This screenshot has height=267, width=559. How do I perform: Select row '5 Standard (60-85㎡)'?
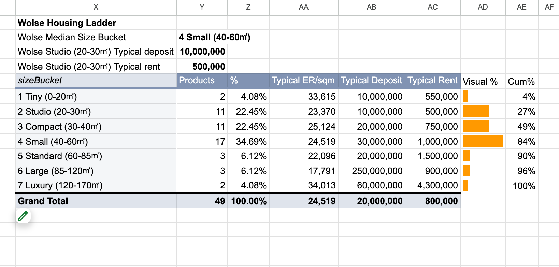pos(96,156)
